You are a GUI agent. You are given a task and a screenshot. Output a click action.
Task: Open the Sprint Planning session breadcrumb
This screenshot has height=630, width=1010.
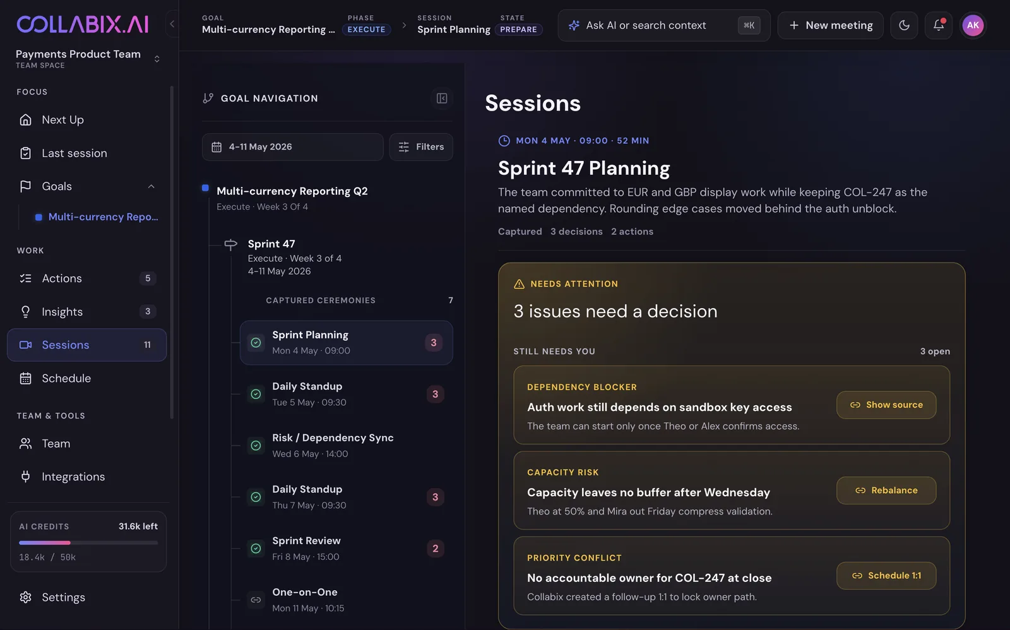pos(453,30)
